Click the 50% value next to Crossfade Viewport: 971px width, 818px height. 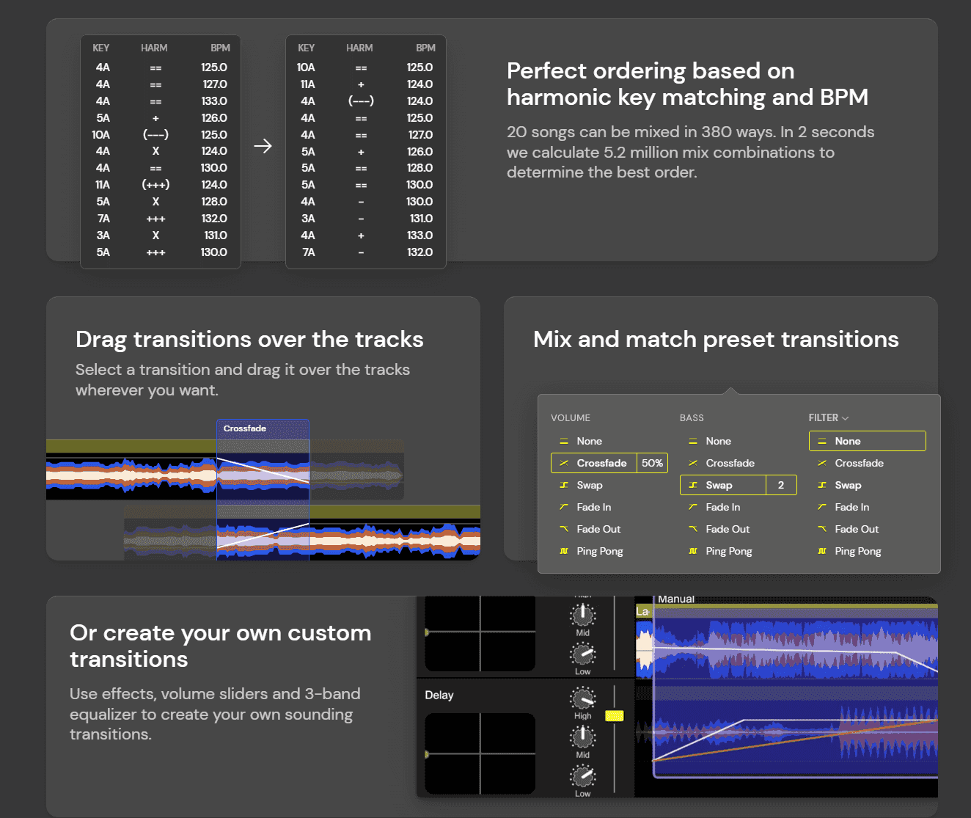[652, 463]
